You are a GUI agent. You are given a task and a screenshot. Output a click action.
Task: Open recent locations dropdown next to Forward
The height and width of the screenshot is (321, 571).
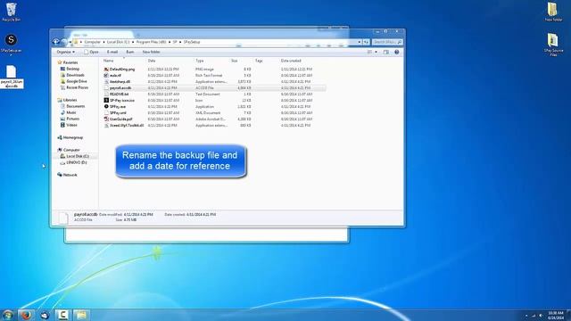(x=70, y=42)
